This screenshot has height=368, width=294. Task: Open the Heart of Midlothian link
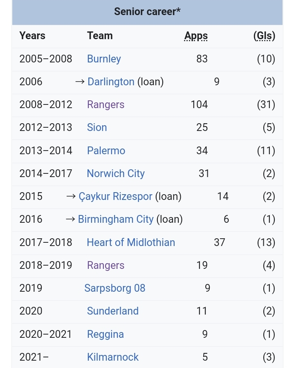pos(131,242)
